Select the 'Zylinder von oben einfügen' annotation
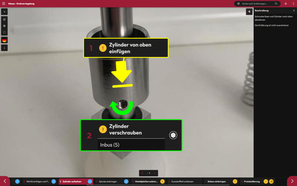Screen dimensions: 297x186 point(126,48)
